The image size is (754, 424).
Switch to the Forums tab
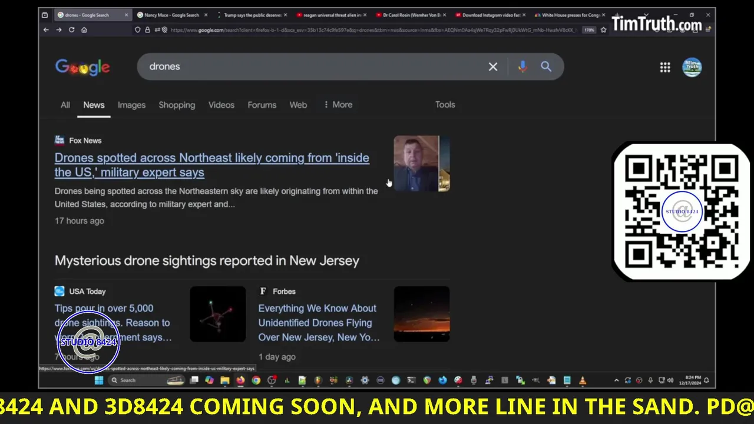262,105
